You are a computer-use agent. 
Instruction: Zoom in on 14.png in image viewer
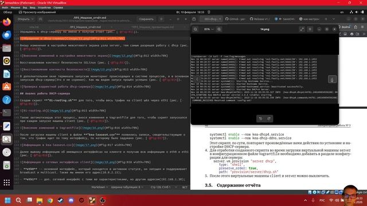[x=219, y=29]
